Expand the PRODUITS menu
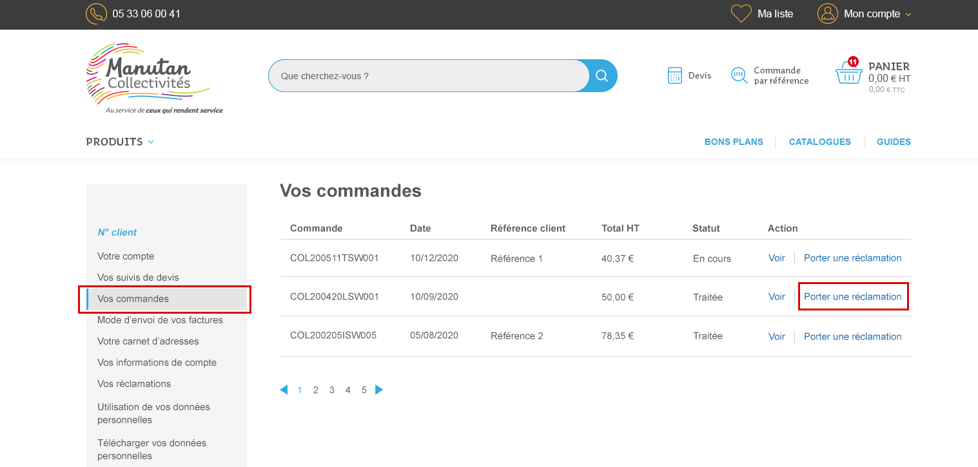The image size is (978, 467). pos(119,142)
